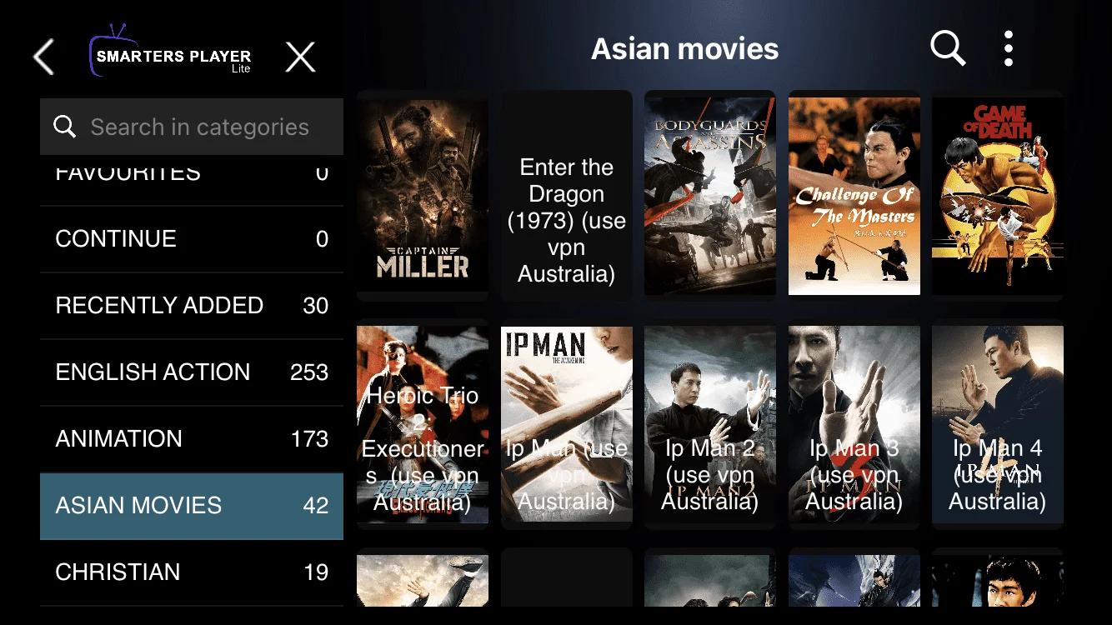Open the Ip Man 2 poster

click(x=710, y=425)
